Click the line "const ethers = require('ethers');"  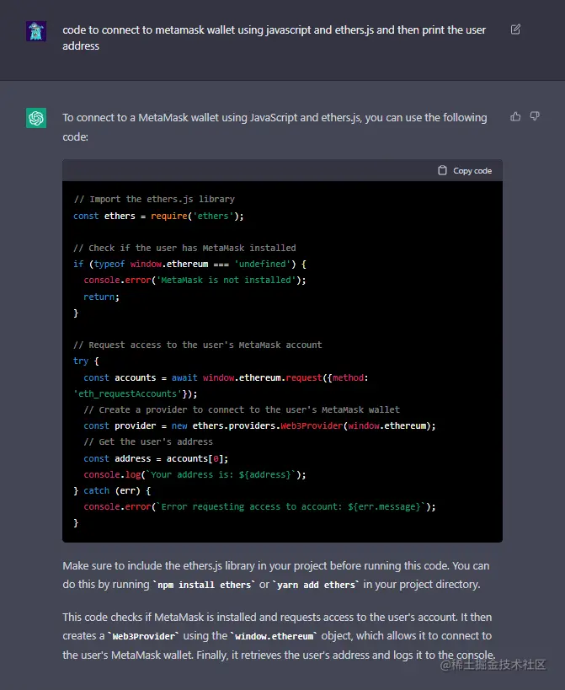pyautogui.click(x=158, y=216)
